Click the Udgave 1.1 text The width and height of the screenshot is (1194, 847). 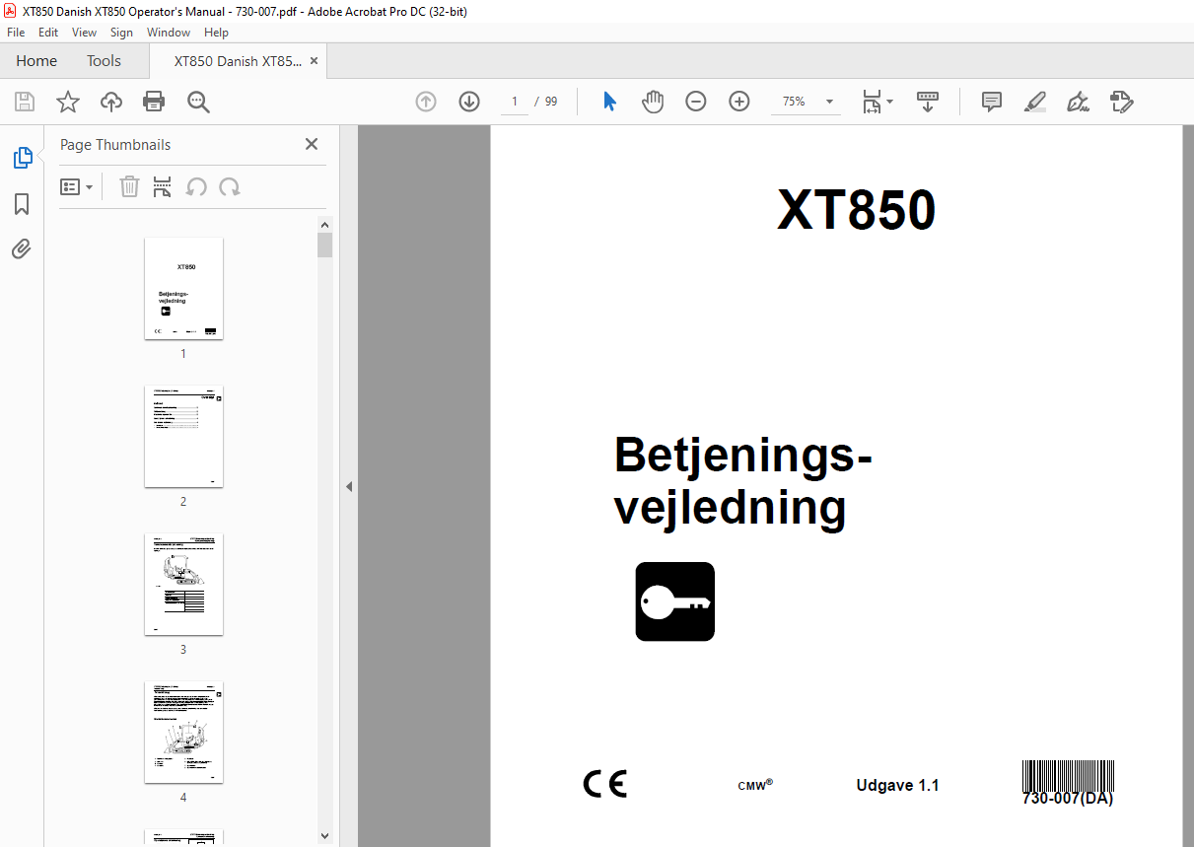pyautogui.click(x=897, y=786)
